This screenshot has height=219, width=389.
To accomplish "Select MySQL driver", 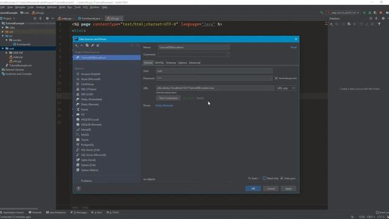I will coord(85,135).
